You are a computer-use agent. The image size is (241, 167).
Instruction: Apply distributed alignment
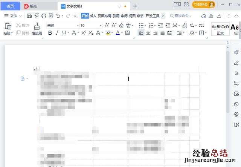[170, 33]
